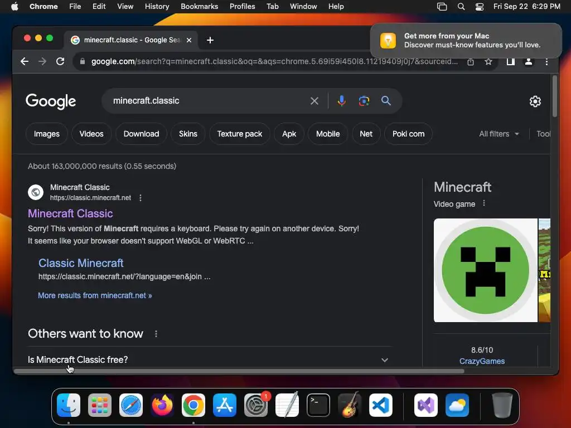Bookmark this page with the star icon

(x=488, y=61)
